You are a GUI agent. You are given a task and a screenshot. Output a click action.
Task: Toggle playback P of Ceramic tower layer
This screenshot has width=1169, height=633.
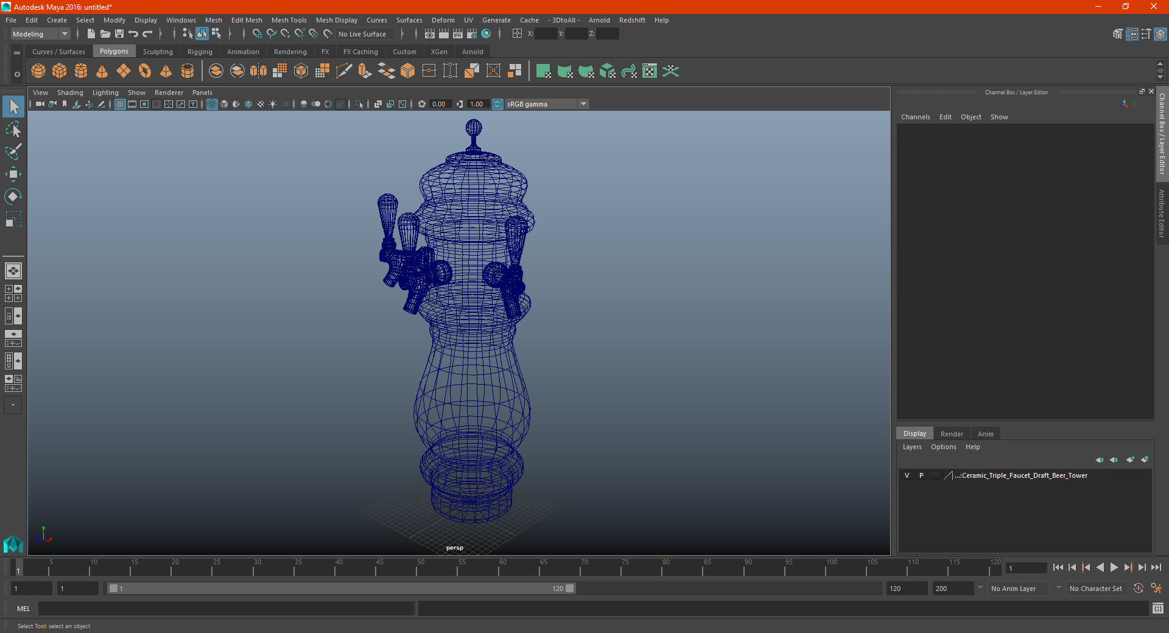[921, 475]
